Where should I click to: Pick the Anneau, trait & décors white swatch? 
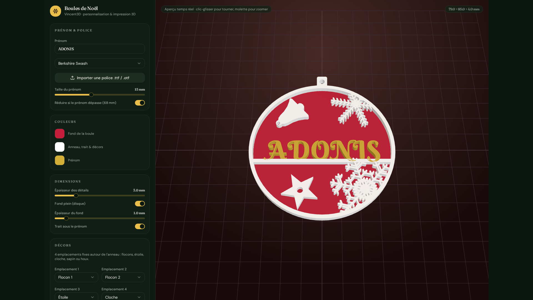(x=60, y=147)
